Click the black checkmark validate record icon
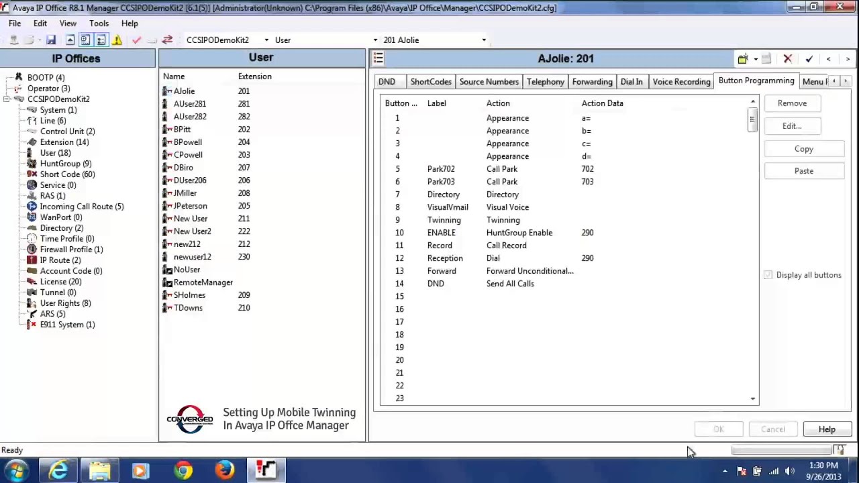Viewport: 859px width, 483px height. [x=809, y=59]
